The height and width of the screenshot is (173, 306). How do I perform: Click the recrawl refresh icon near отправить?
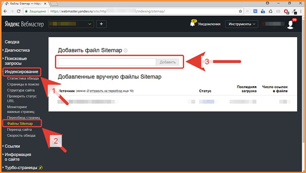pyautogui.click(x=88, y=91)
